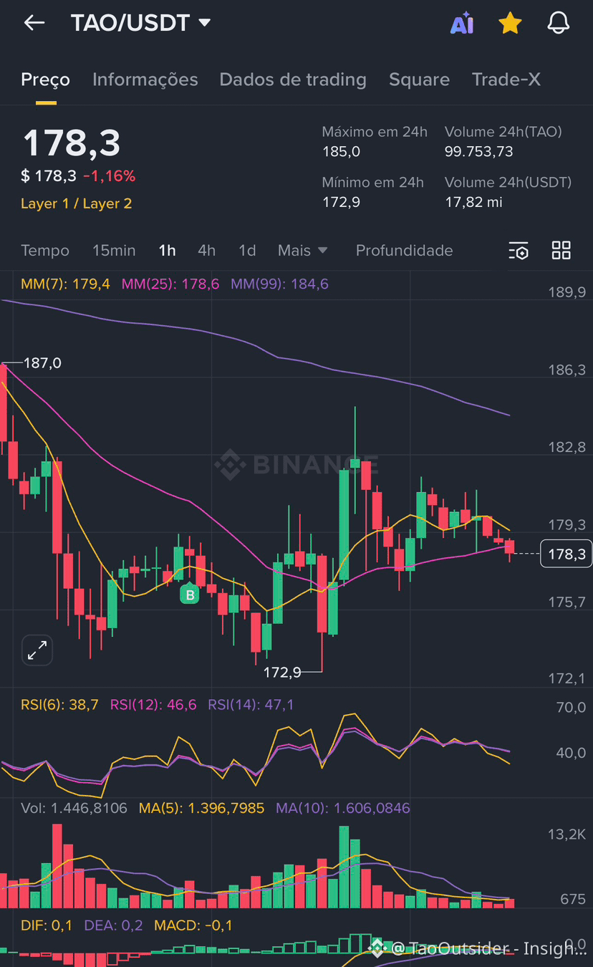Screen dimensions: 593x967
Task: Tap the Volume 24h(TAO) value 99.753,73
Action: coord(478,151)
